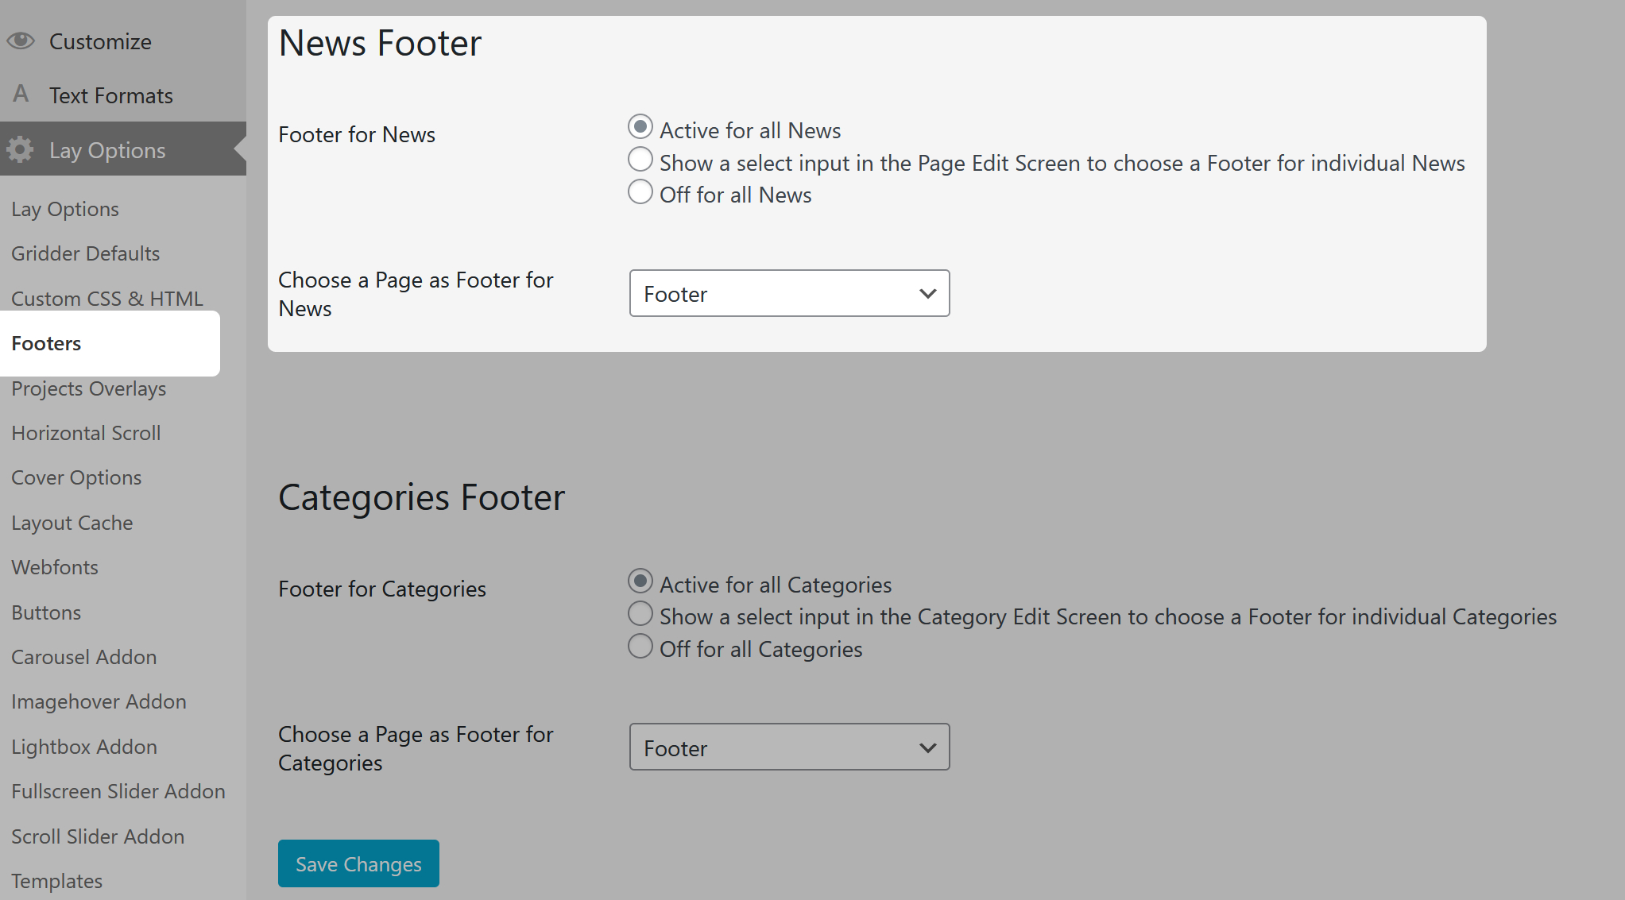Open the News footer page dropdown
Screen dimensions: 1625x900
(x=789, y=293)
